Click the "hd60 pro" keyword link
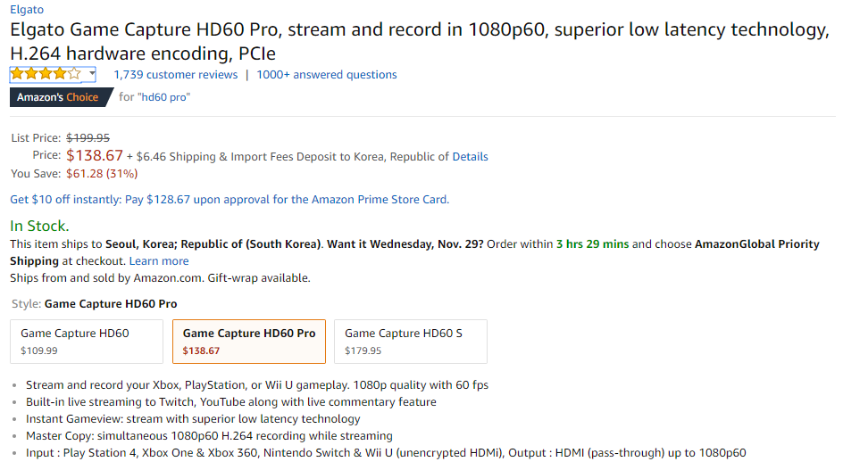 point(165,97)
